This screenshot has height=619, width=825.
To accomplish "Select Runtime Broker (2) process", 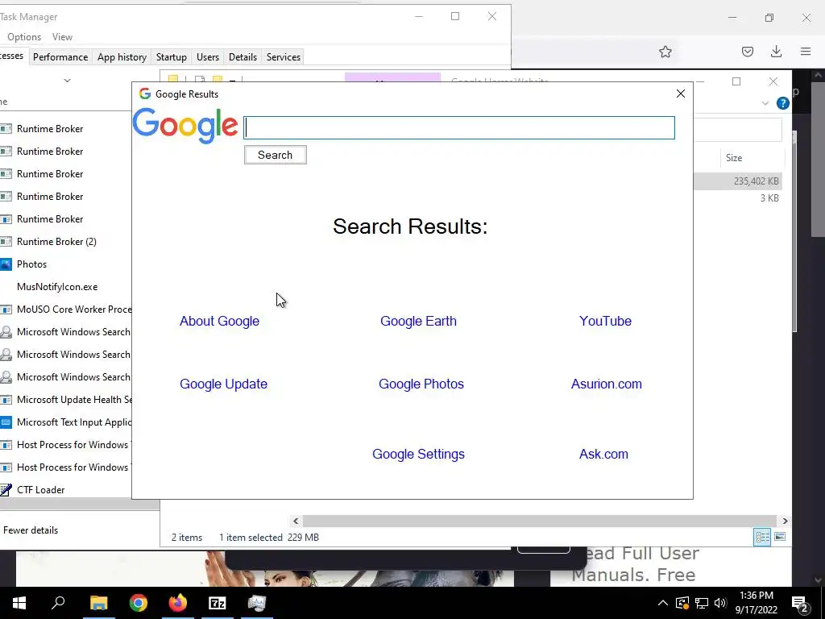I will [x=66, y=242].
